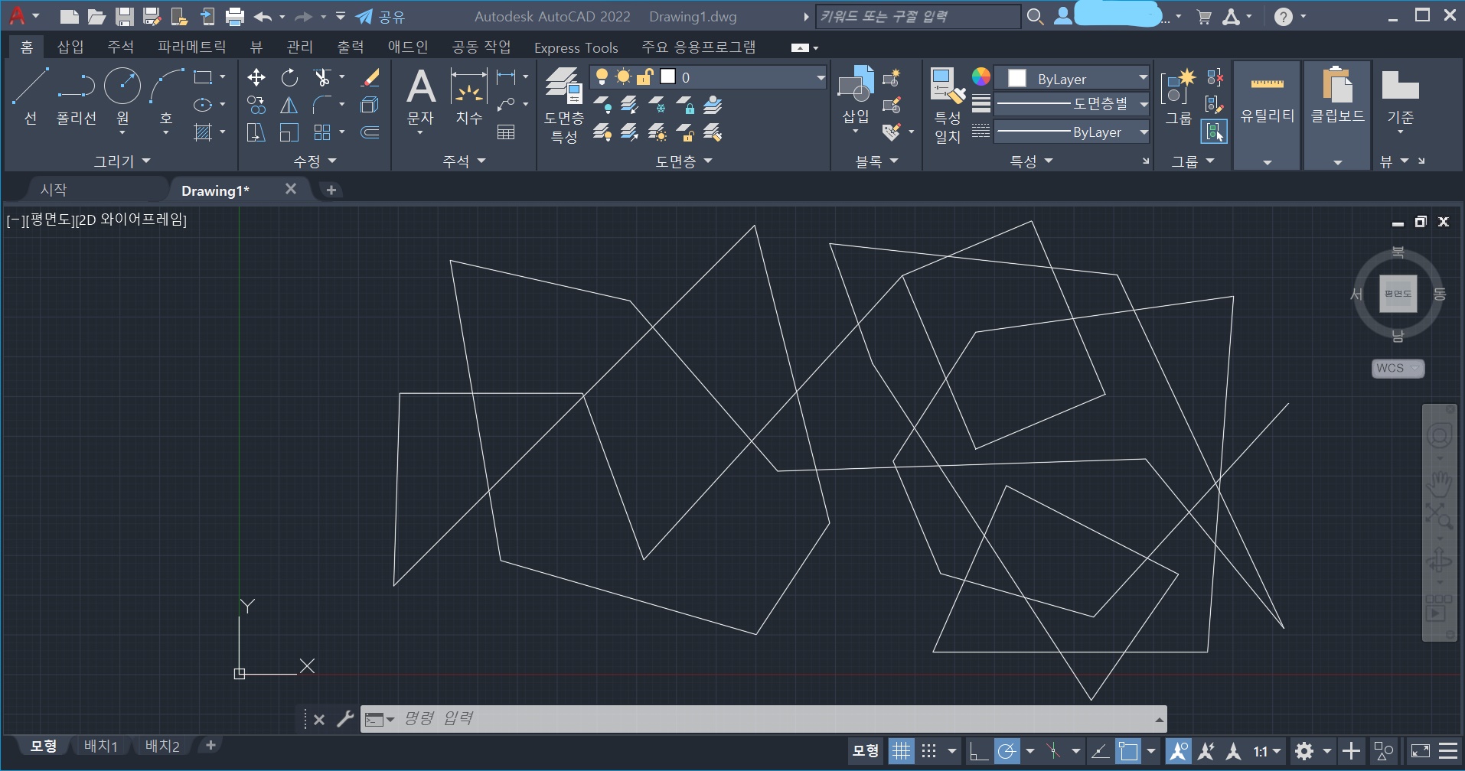The width and height of the screenshot is (1465, 771).
Task: Toggle grid display in status bar
Action: pos(901,751)
